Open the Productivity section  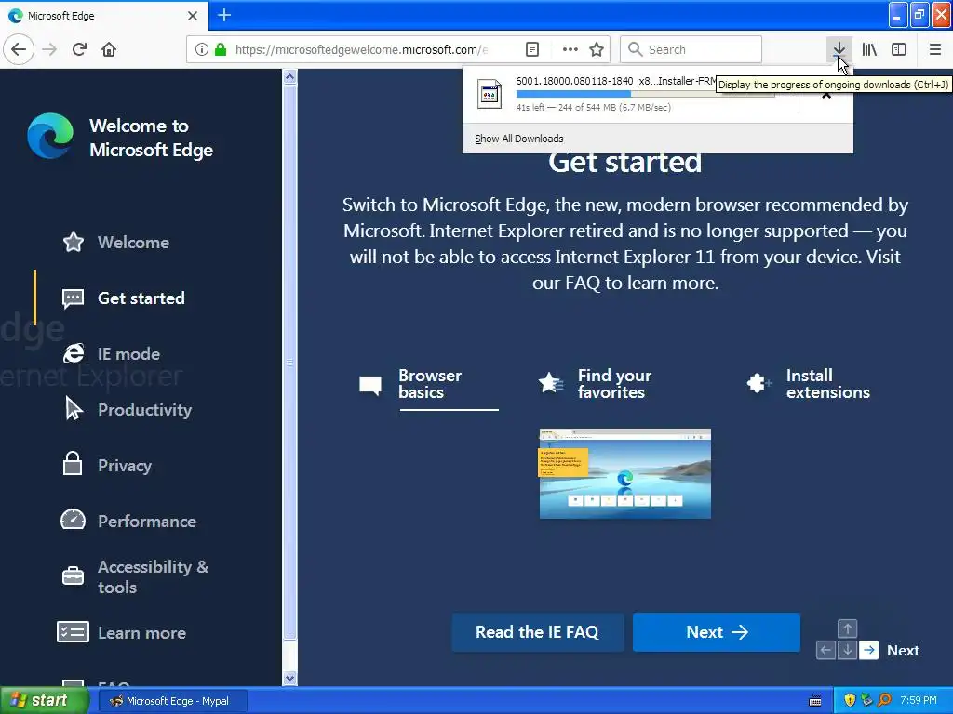tap(144, 410)
